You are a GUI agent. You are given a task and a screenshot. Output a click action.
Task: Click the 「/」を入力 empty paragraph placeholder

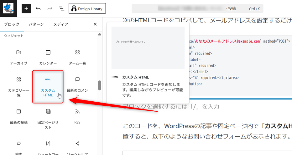171,106
